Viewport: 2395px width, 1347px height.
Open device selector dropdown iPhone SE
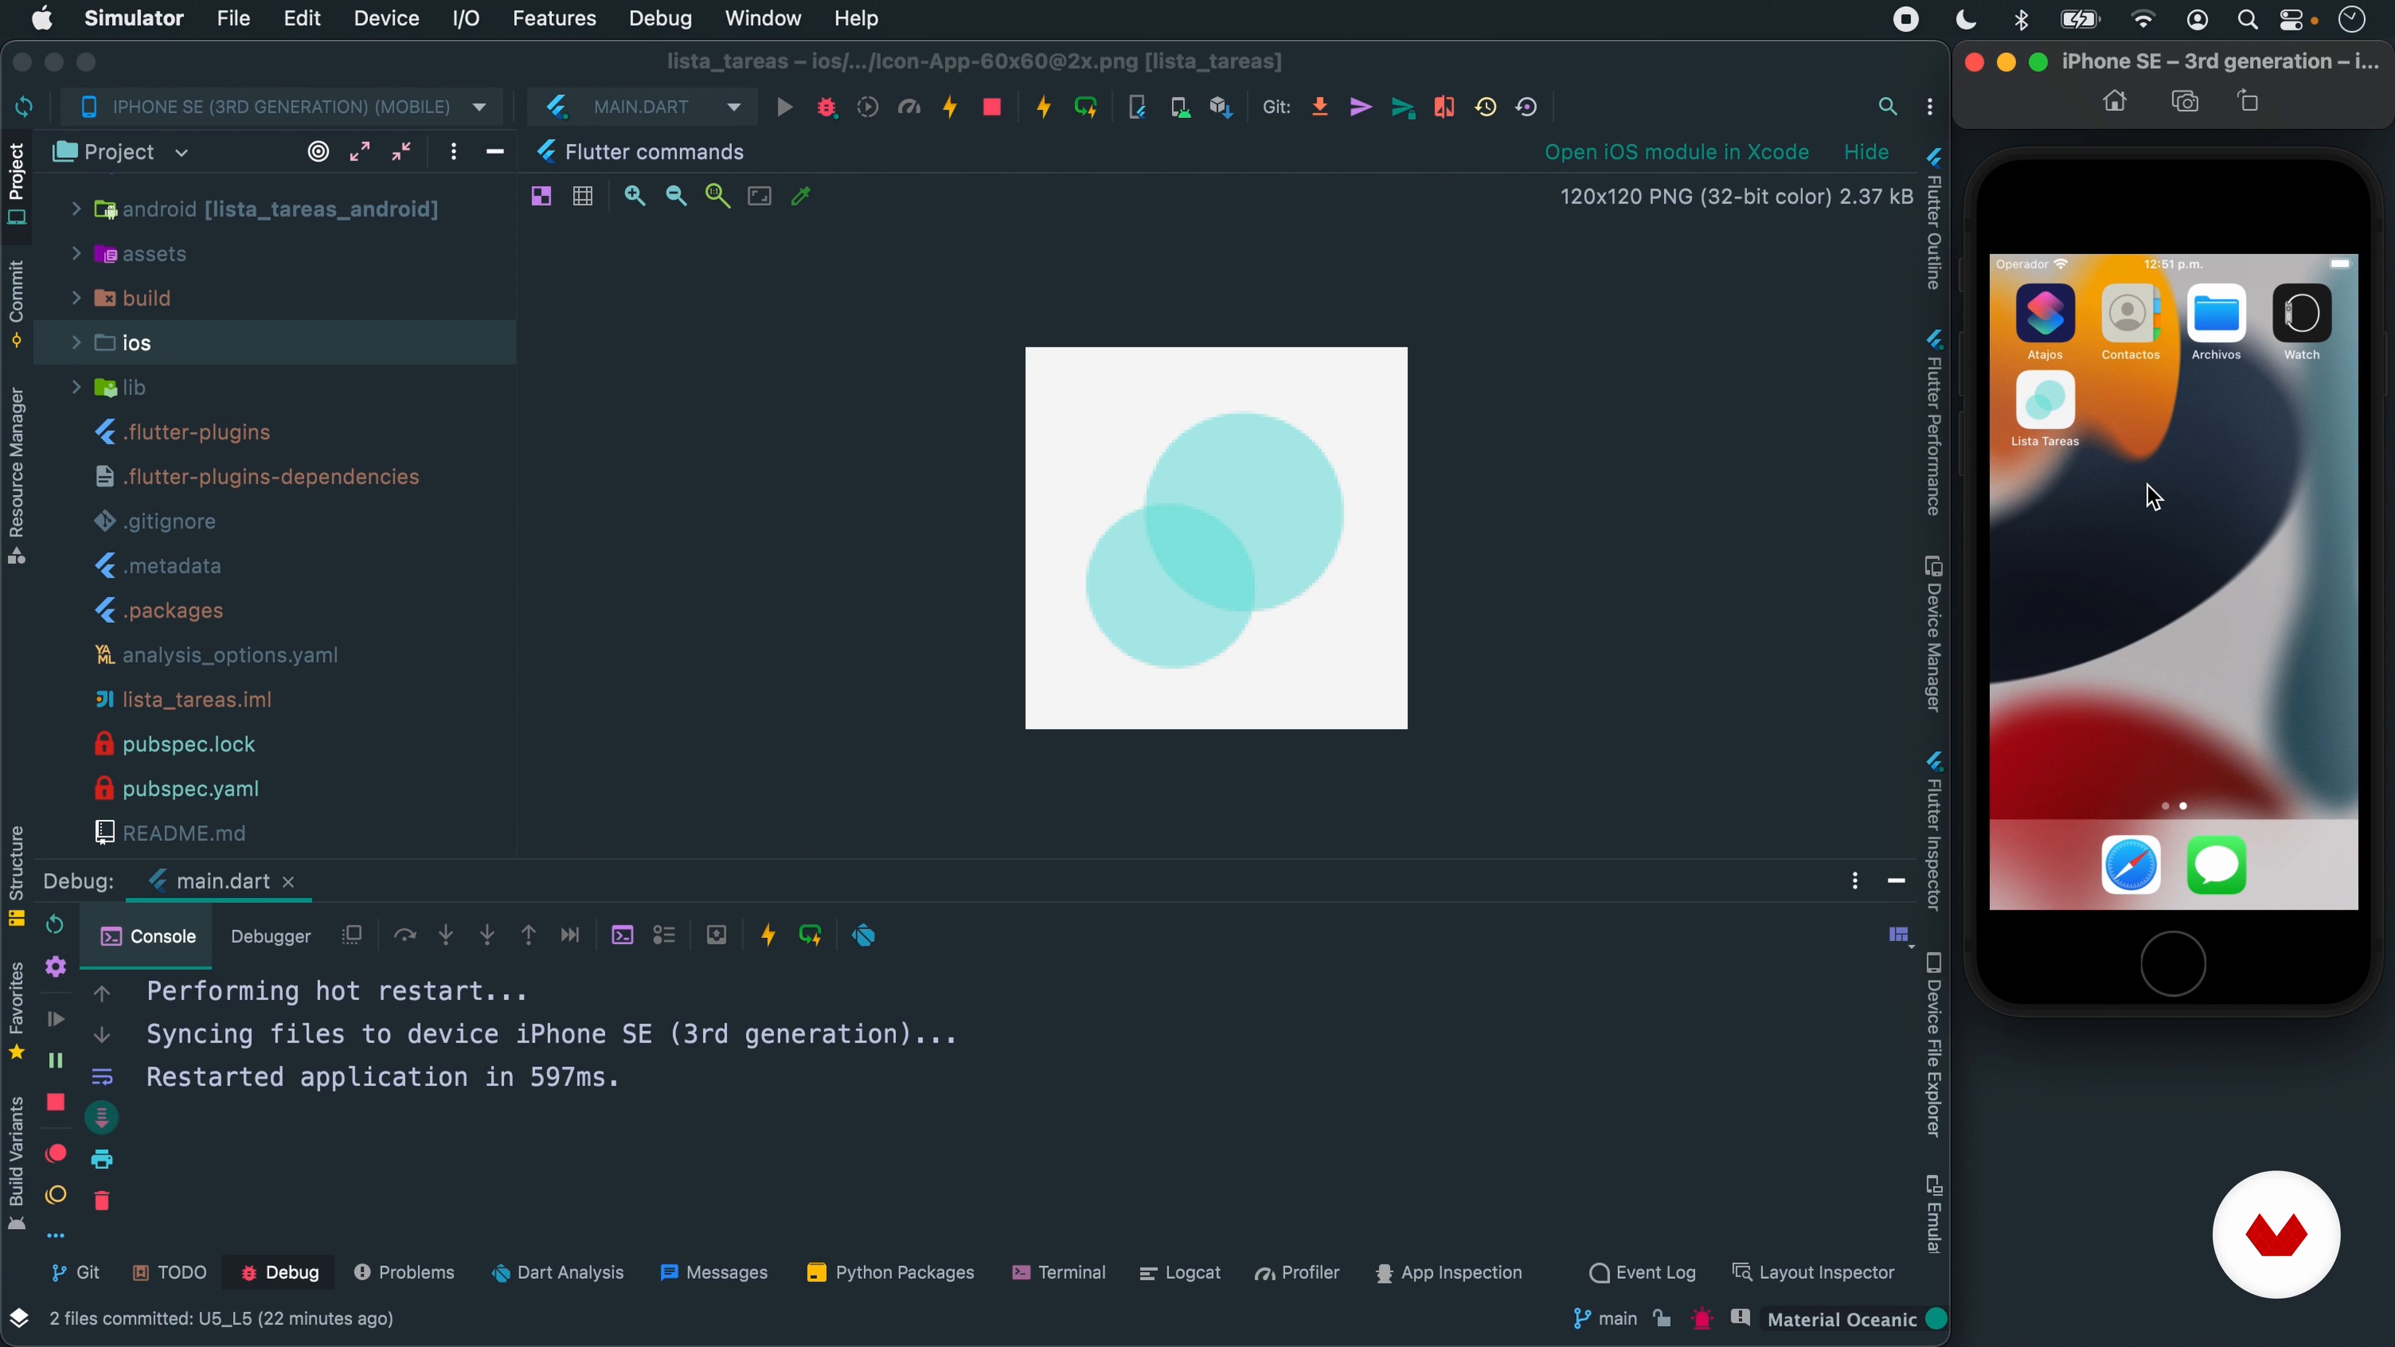(283, 107)
